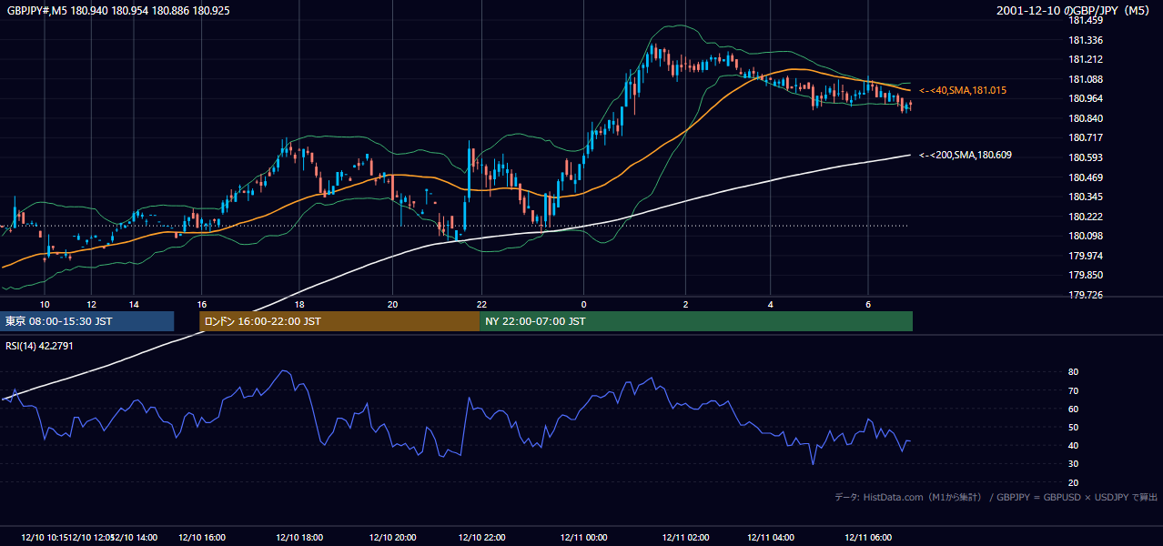
Task: Click hour marker 18 on time axis
Action: tap(299, 305)
